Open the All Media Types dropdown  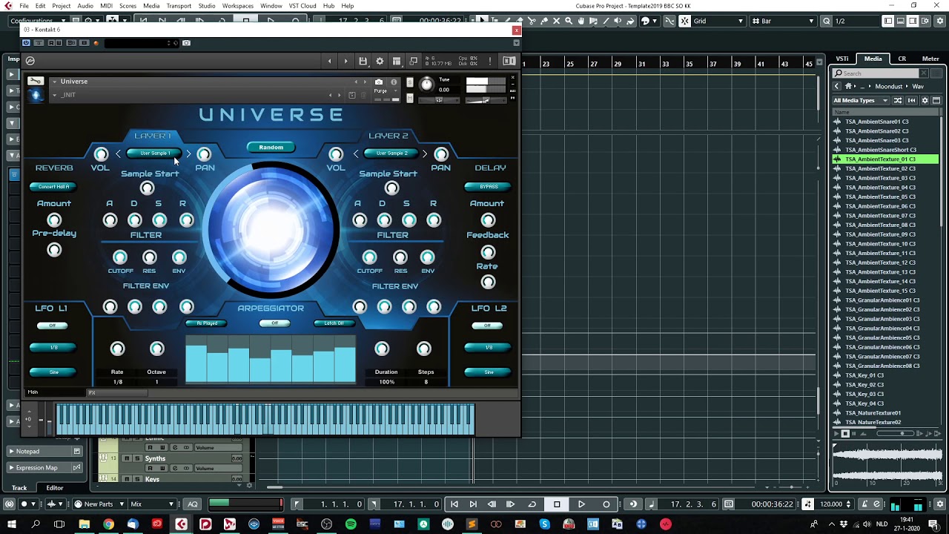coord(860,100)
